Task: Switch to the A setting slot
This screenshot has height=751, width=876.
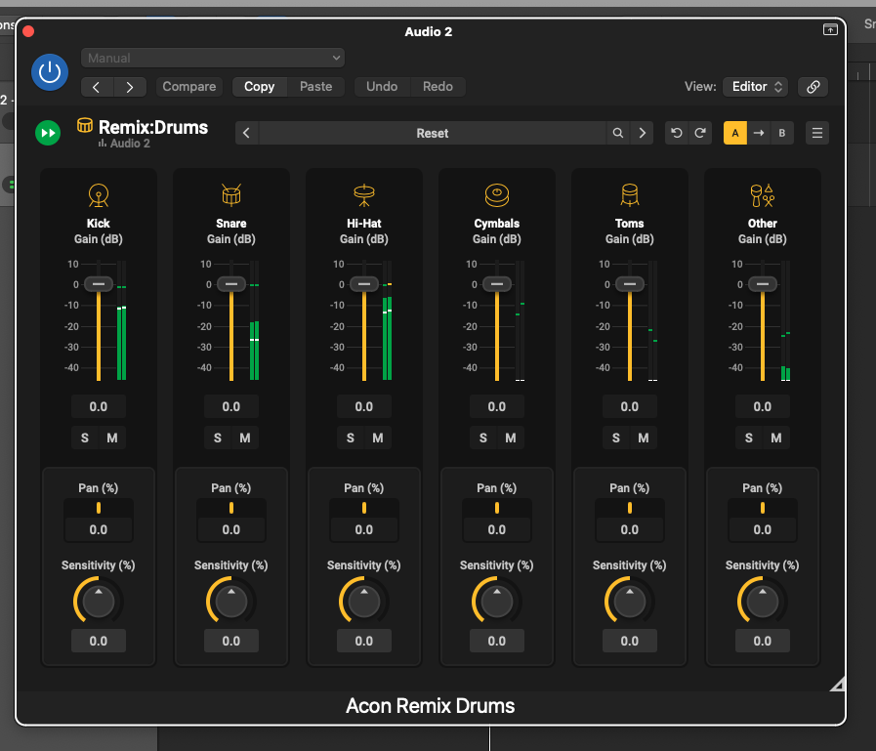Action: (x=735, y=133)
